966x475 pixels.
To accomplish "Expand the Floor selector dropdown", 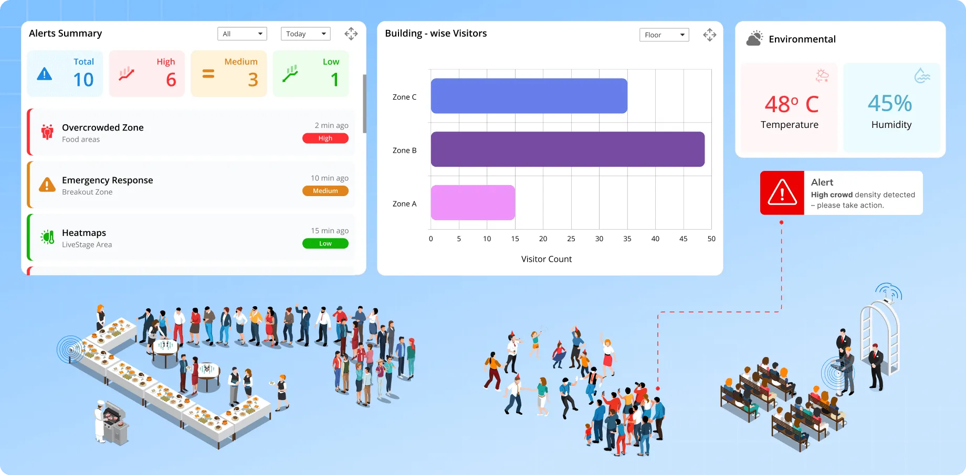I will [664, 35].
